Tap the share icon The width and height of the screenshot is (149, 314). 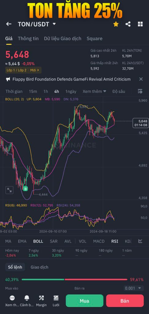pyautogui.click(x=128, y=24)
